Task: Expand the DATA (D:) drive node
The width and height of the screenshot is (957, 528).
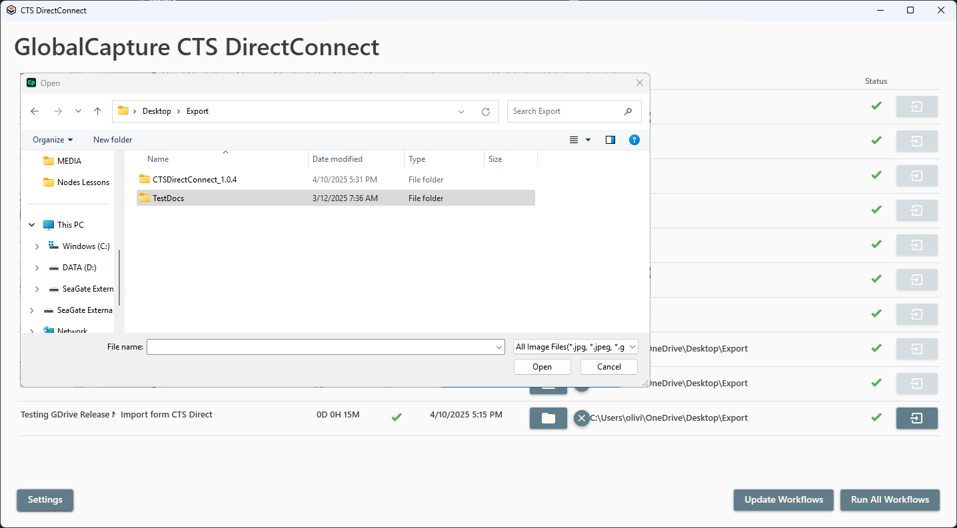Action: point(37,268)
